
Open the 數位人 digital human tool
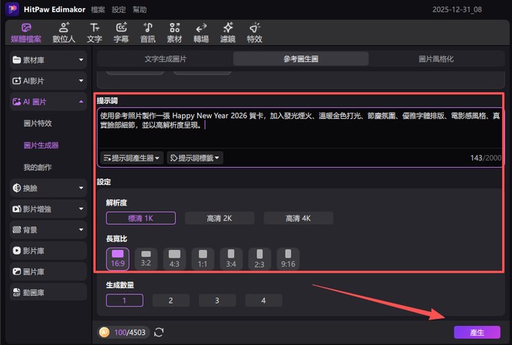click(64, 33)
